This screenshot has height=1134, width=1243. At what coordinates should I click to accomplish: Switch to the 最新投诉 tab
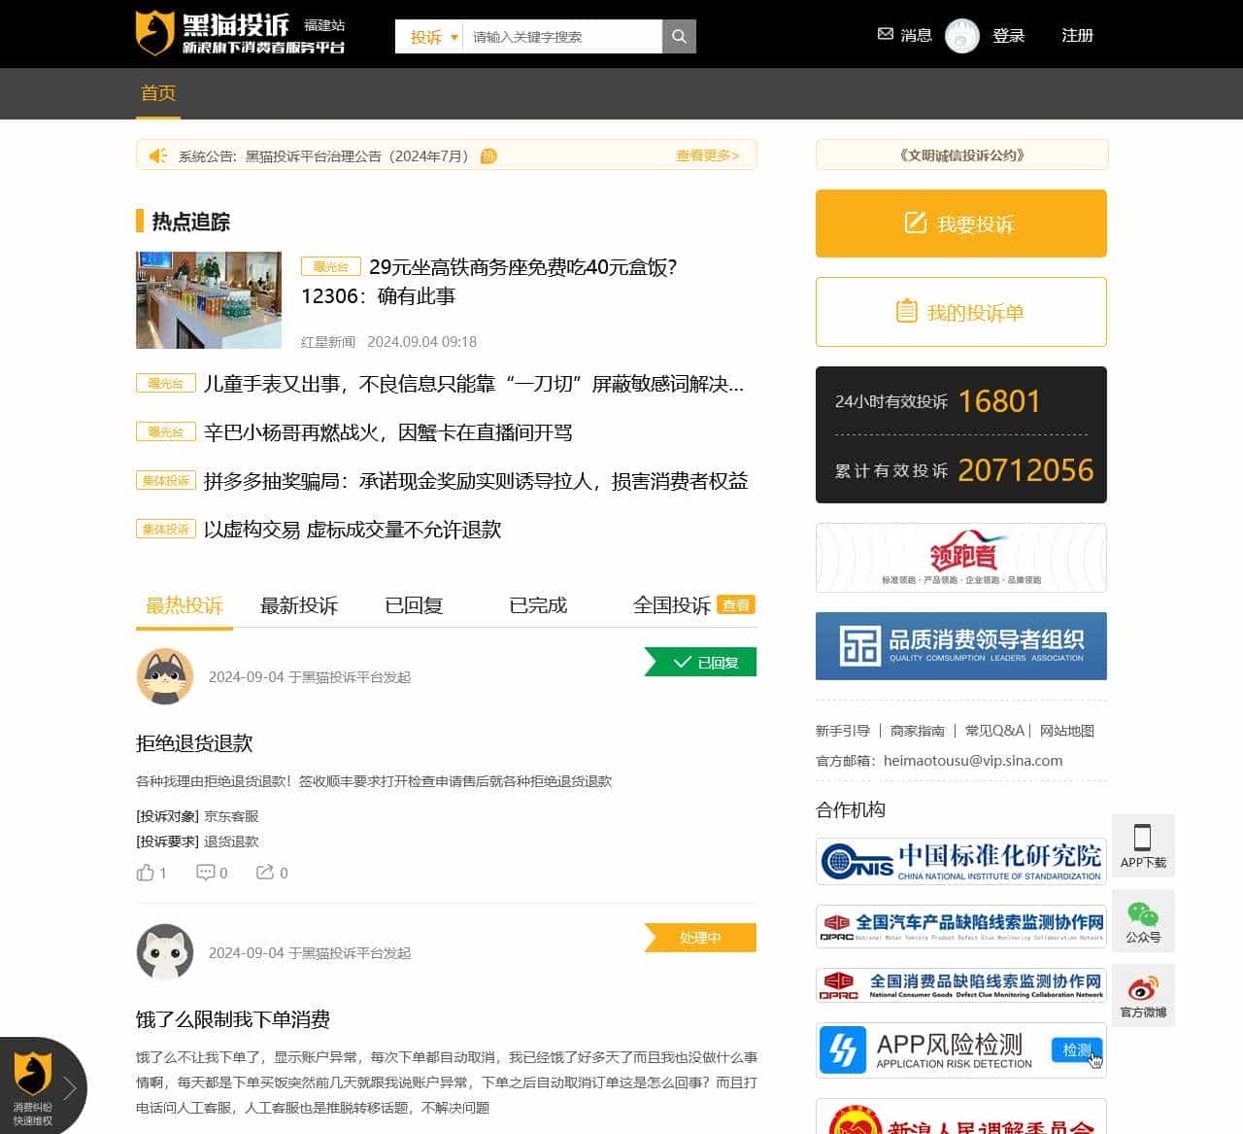[x=299, y=605]
